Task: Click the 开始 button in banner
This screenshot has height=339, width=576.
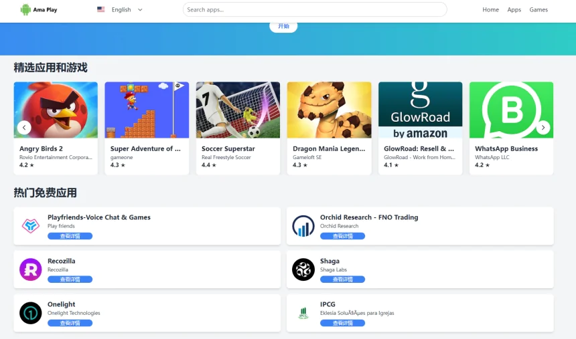Action: point(283,26)
